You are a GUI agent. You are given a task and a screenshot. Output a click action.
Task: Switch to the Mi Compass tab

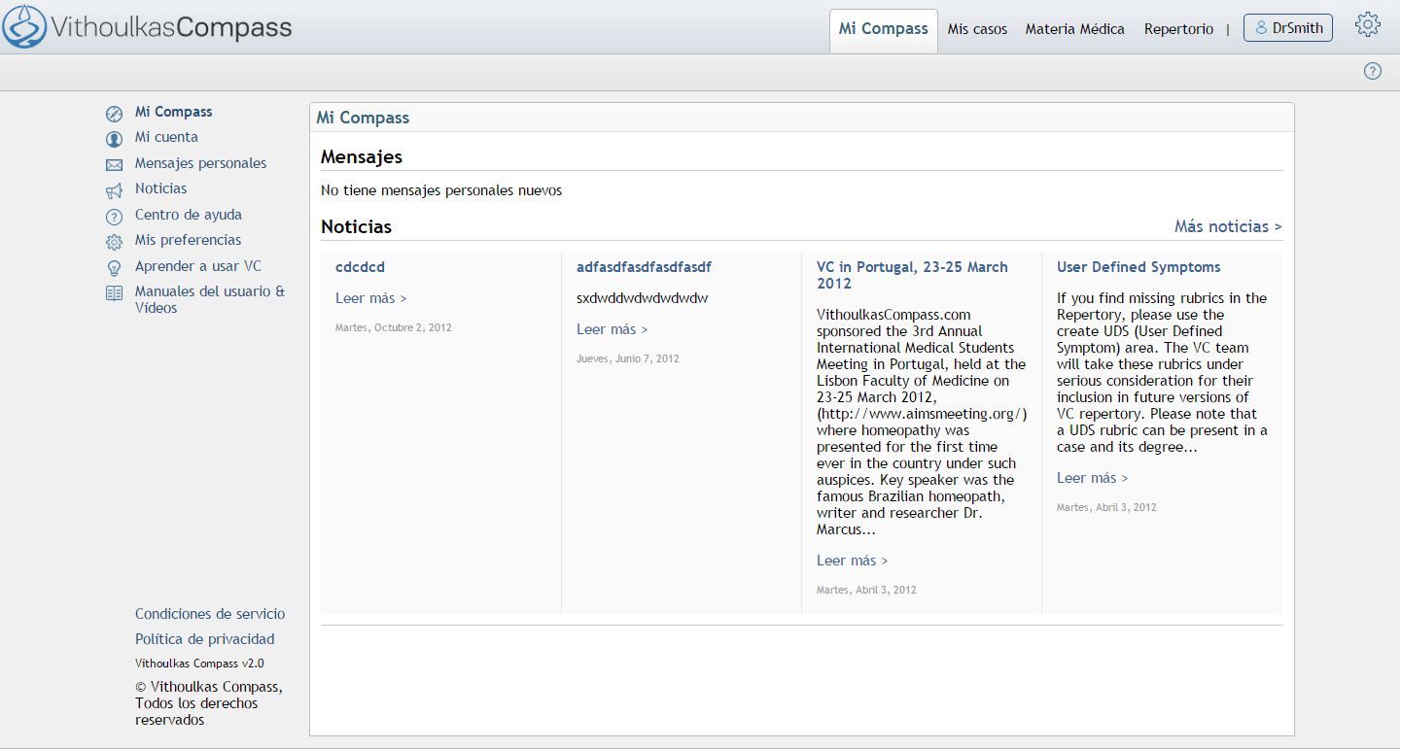(x=883, y=29)
